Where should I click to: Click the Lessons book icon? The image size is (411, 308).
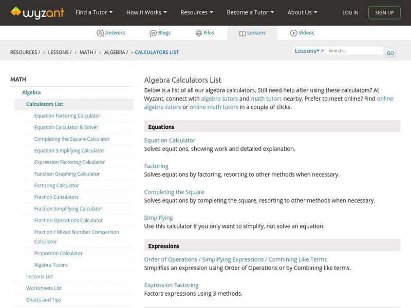coord(242,33)
